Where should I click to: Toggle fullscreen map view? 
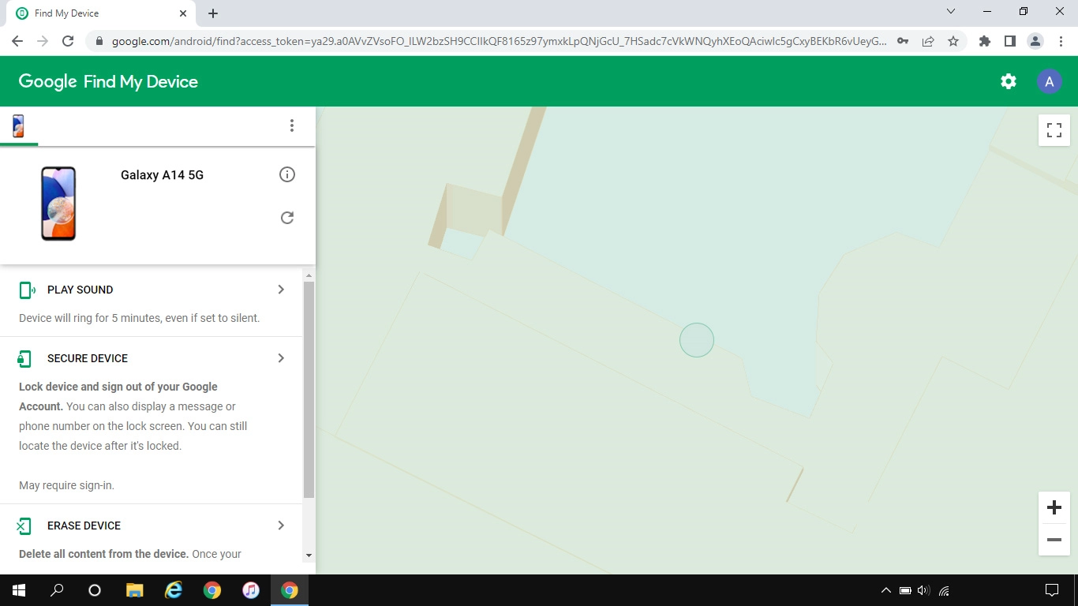[x=1054, y=130]
